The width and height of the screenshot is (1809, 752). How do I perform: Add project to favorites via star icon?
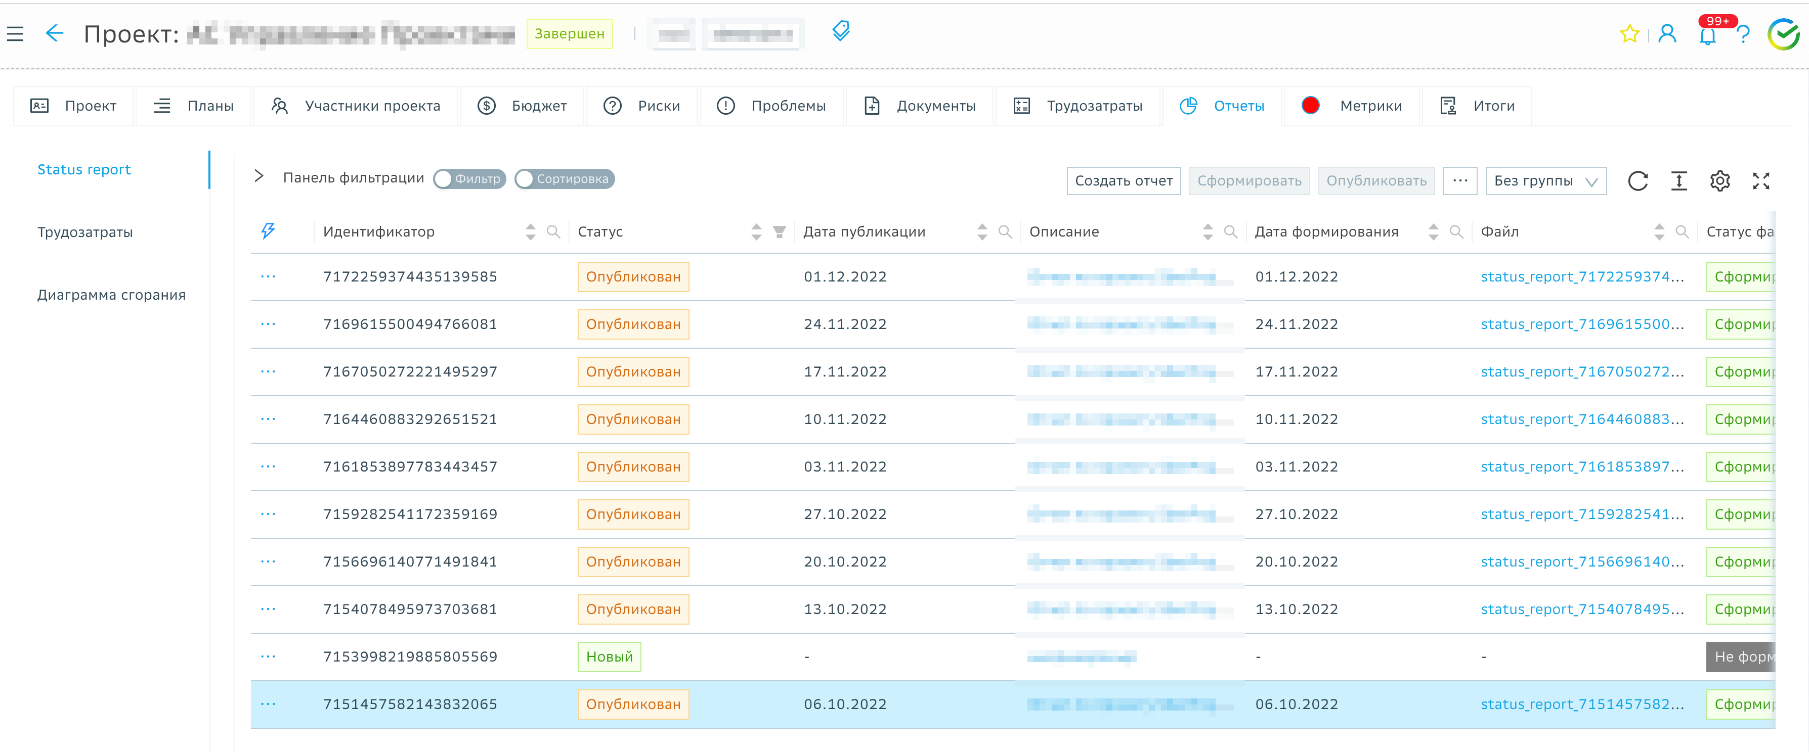click(1629, 34)
